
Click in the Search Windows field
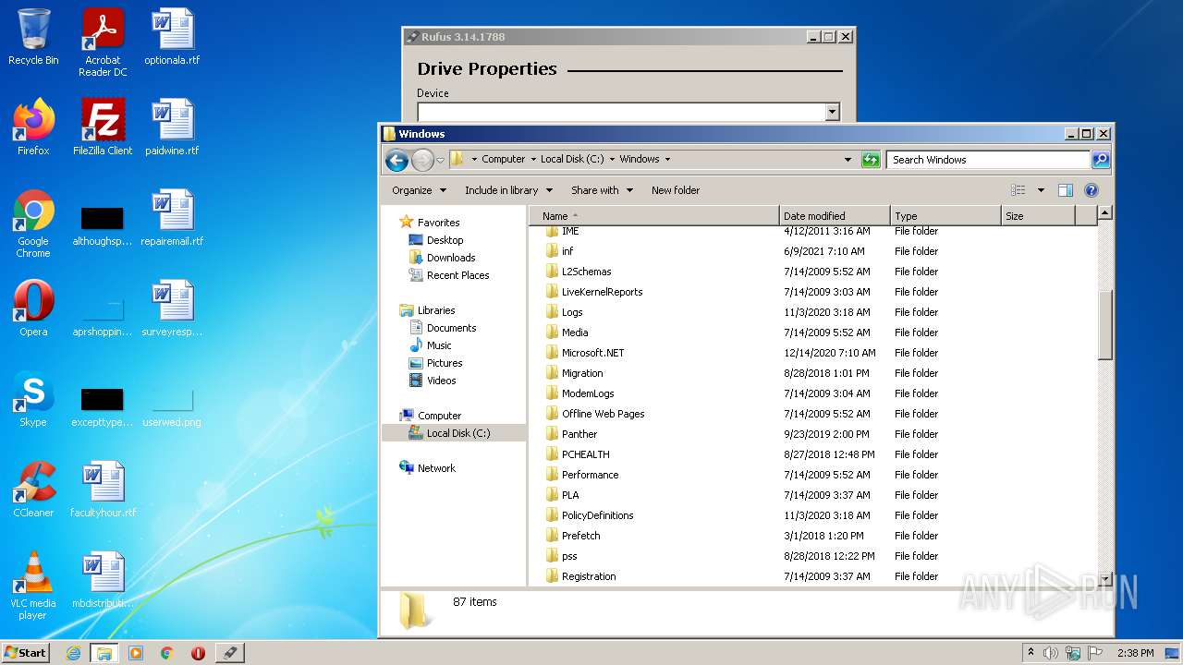988,160
